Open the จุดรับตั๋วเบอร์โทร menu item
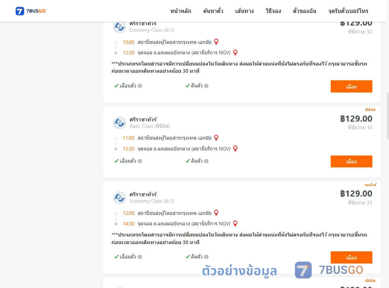 (348, 11)
